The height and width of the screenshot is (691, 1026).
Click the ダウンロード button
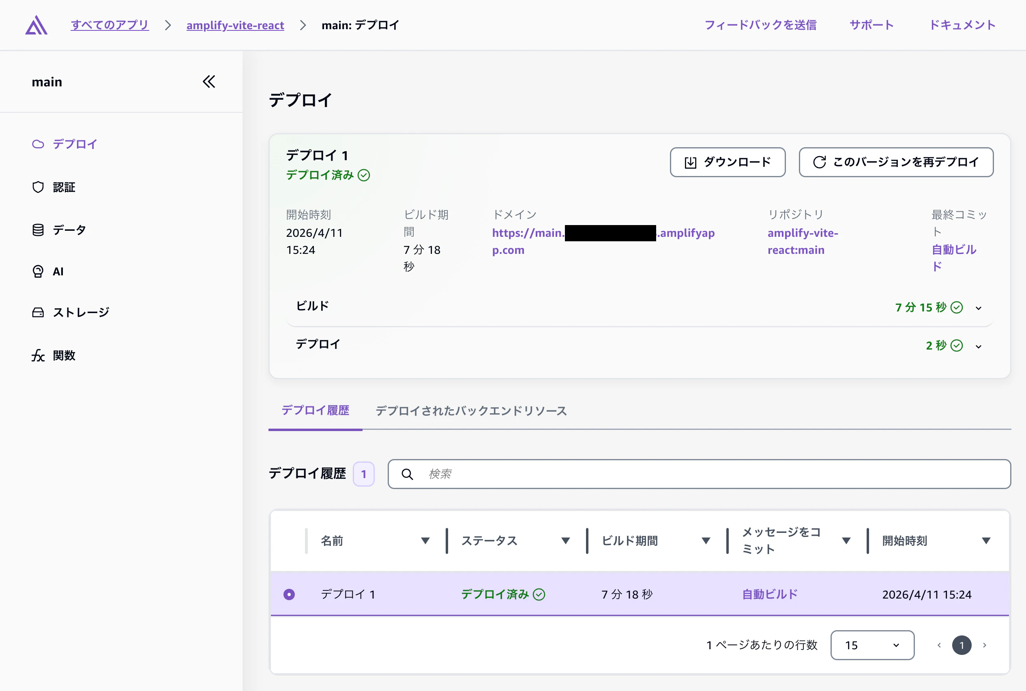click(728, 162)
